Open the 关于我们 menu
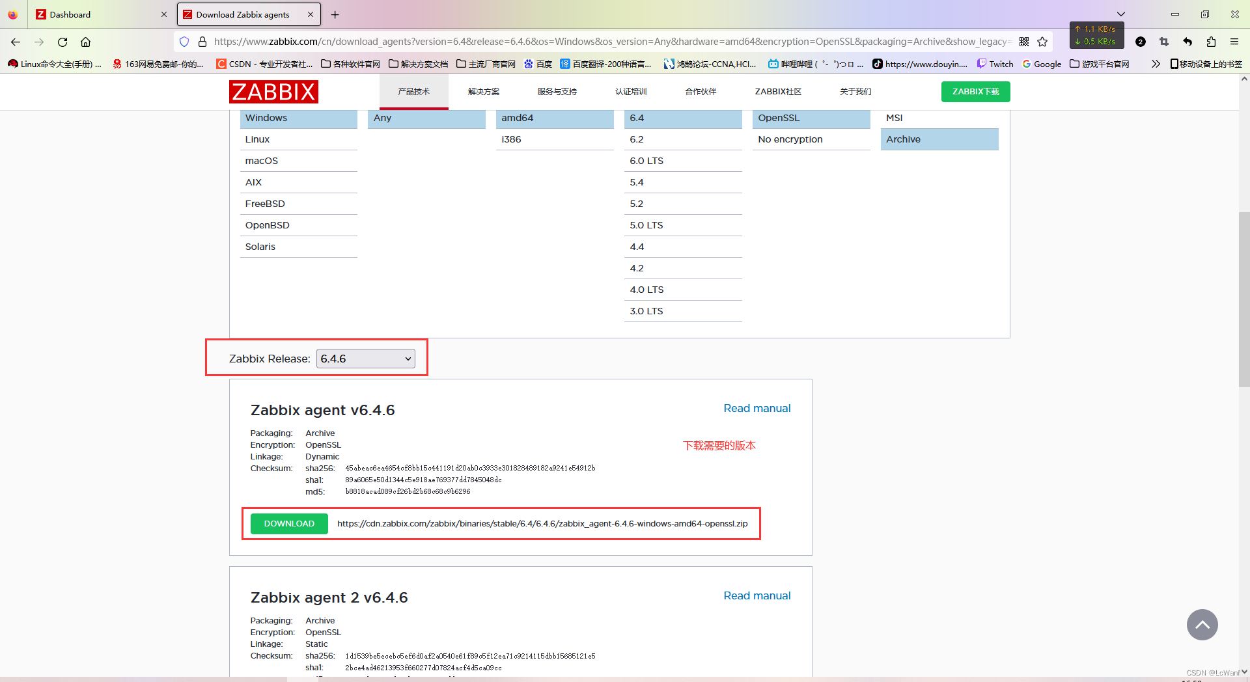The width and height of the screenshot is (1250, 682). click(x=855, y=92)
